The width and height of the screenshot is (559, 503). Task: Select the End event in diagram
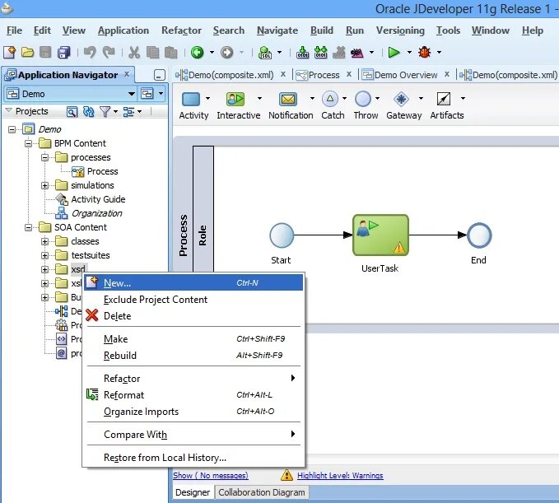[x=479, y=235]
